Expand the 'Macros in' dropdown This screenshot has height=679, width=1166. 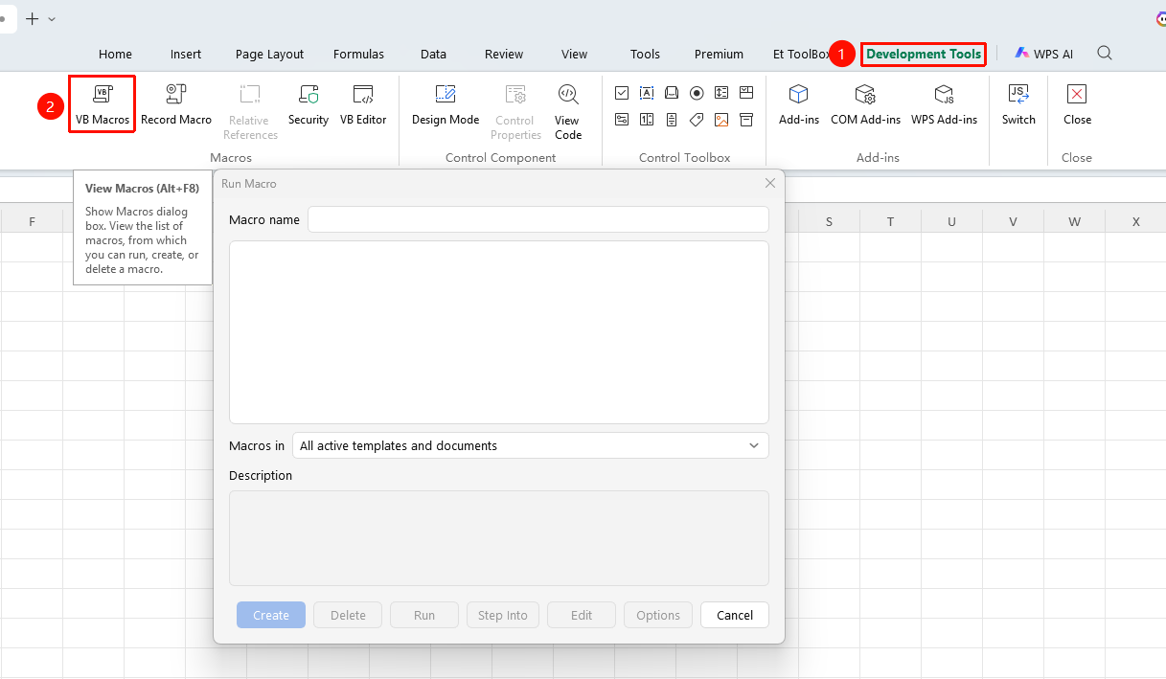coord(531,445)
